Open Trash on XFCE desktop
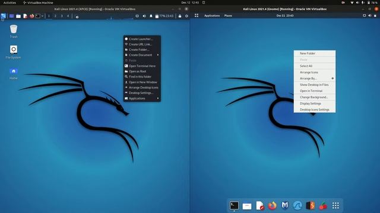380x213 pixels. 14,31
